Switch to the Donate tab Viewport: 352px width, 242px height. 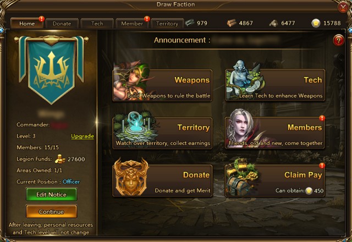[x=62, y=23]
